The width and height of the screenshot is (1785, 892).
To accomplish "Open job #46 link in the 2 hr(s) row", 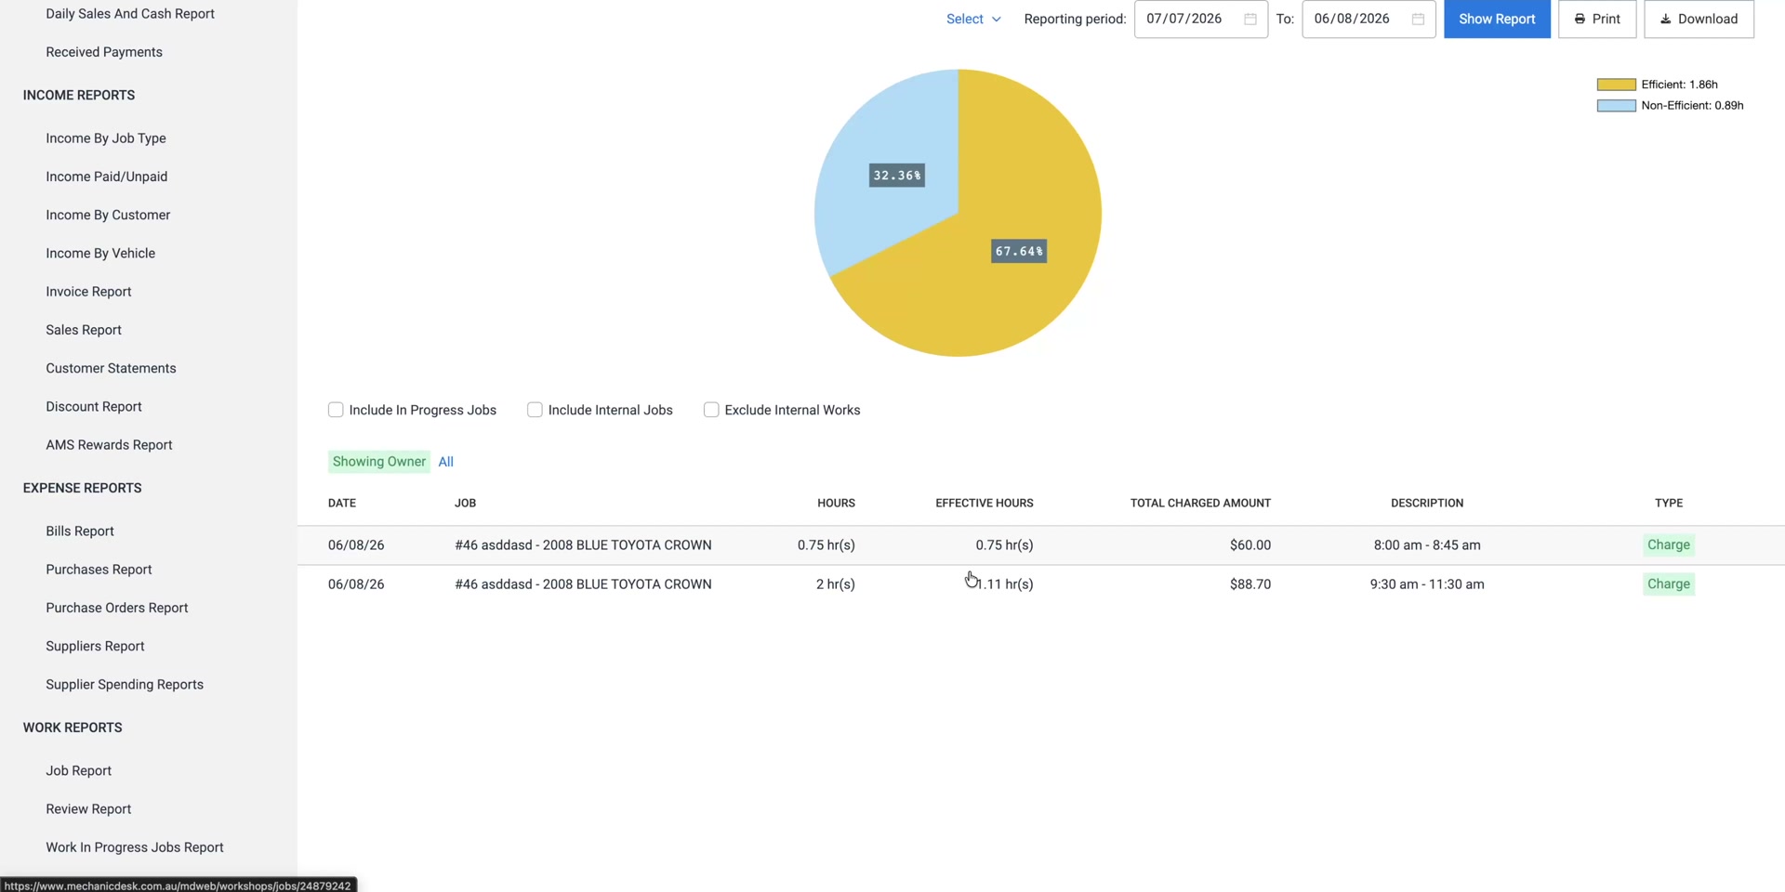I will coord(583,584).
